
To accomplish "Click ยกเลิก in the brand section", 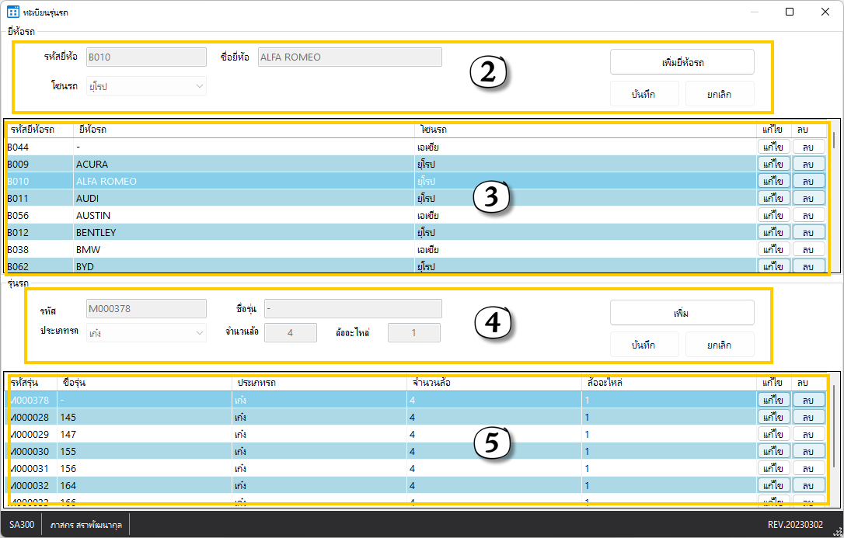I will pyautogui.click(x=719, y=94).
